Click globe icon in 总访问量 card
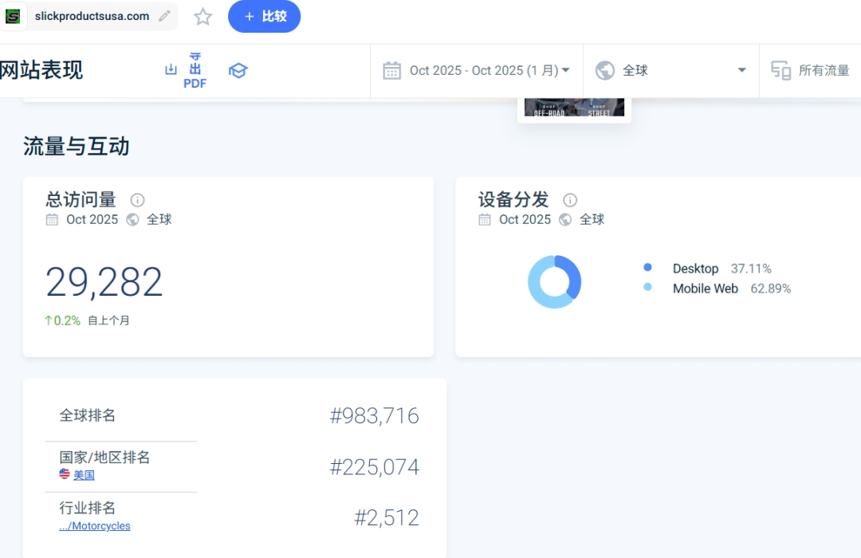861x558 pixels. tap(132, 220)
